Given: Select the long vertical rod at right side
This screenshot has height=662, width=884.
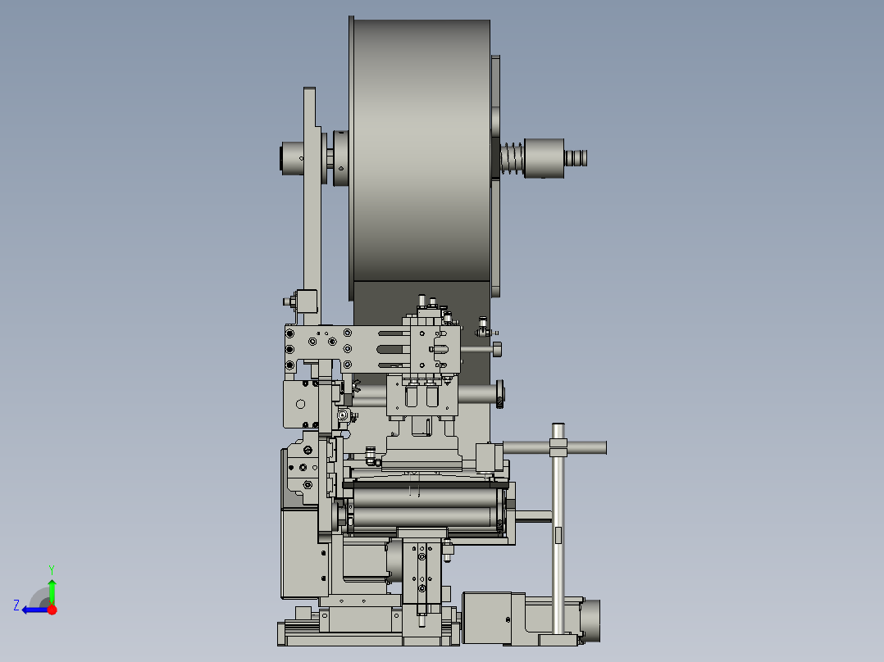Looking at the screenshot, I should 558,528.
